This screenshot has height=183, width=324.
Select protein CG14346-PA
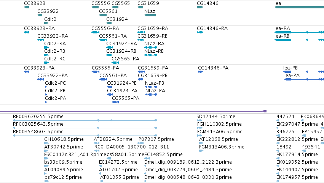213,68
